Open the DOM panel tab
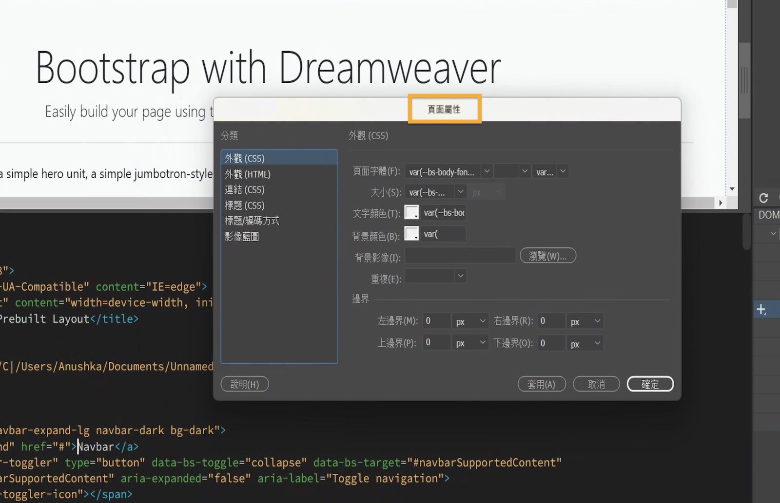 pos(769,215)
